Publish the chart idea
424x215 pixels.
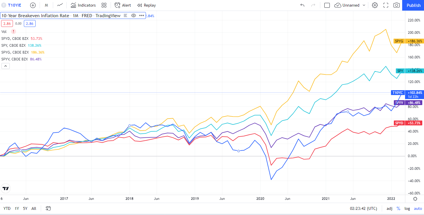coord(413,5)
